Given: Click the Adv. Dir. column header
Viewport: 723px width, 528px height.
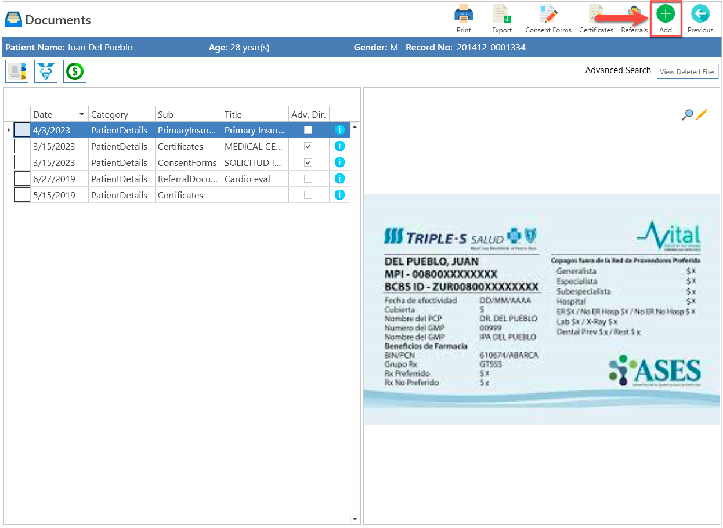Looking at the screenshot, I should (x=309, y=114).
